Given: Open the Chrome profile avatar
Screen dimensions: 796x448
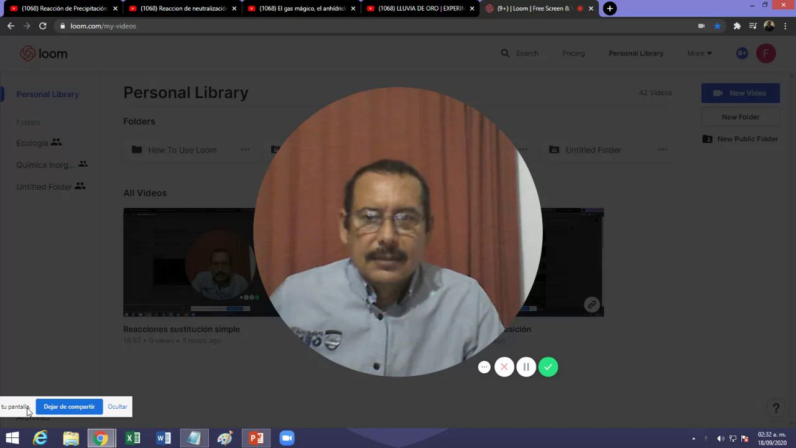Looking at the screenshot, I should 769,26.
